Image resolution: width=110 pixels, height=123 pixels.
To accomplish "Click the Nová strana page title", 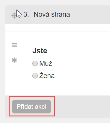I will tap(52, 14).
